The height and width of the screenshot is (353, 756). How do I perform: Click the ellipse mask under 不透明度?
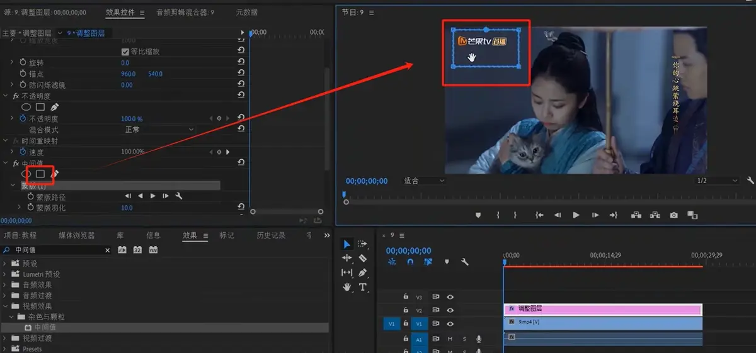[x=26, y=108]
